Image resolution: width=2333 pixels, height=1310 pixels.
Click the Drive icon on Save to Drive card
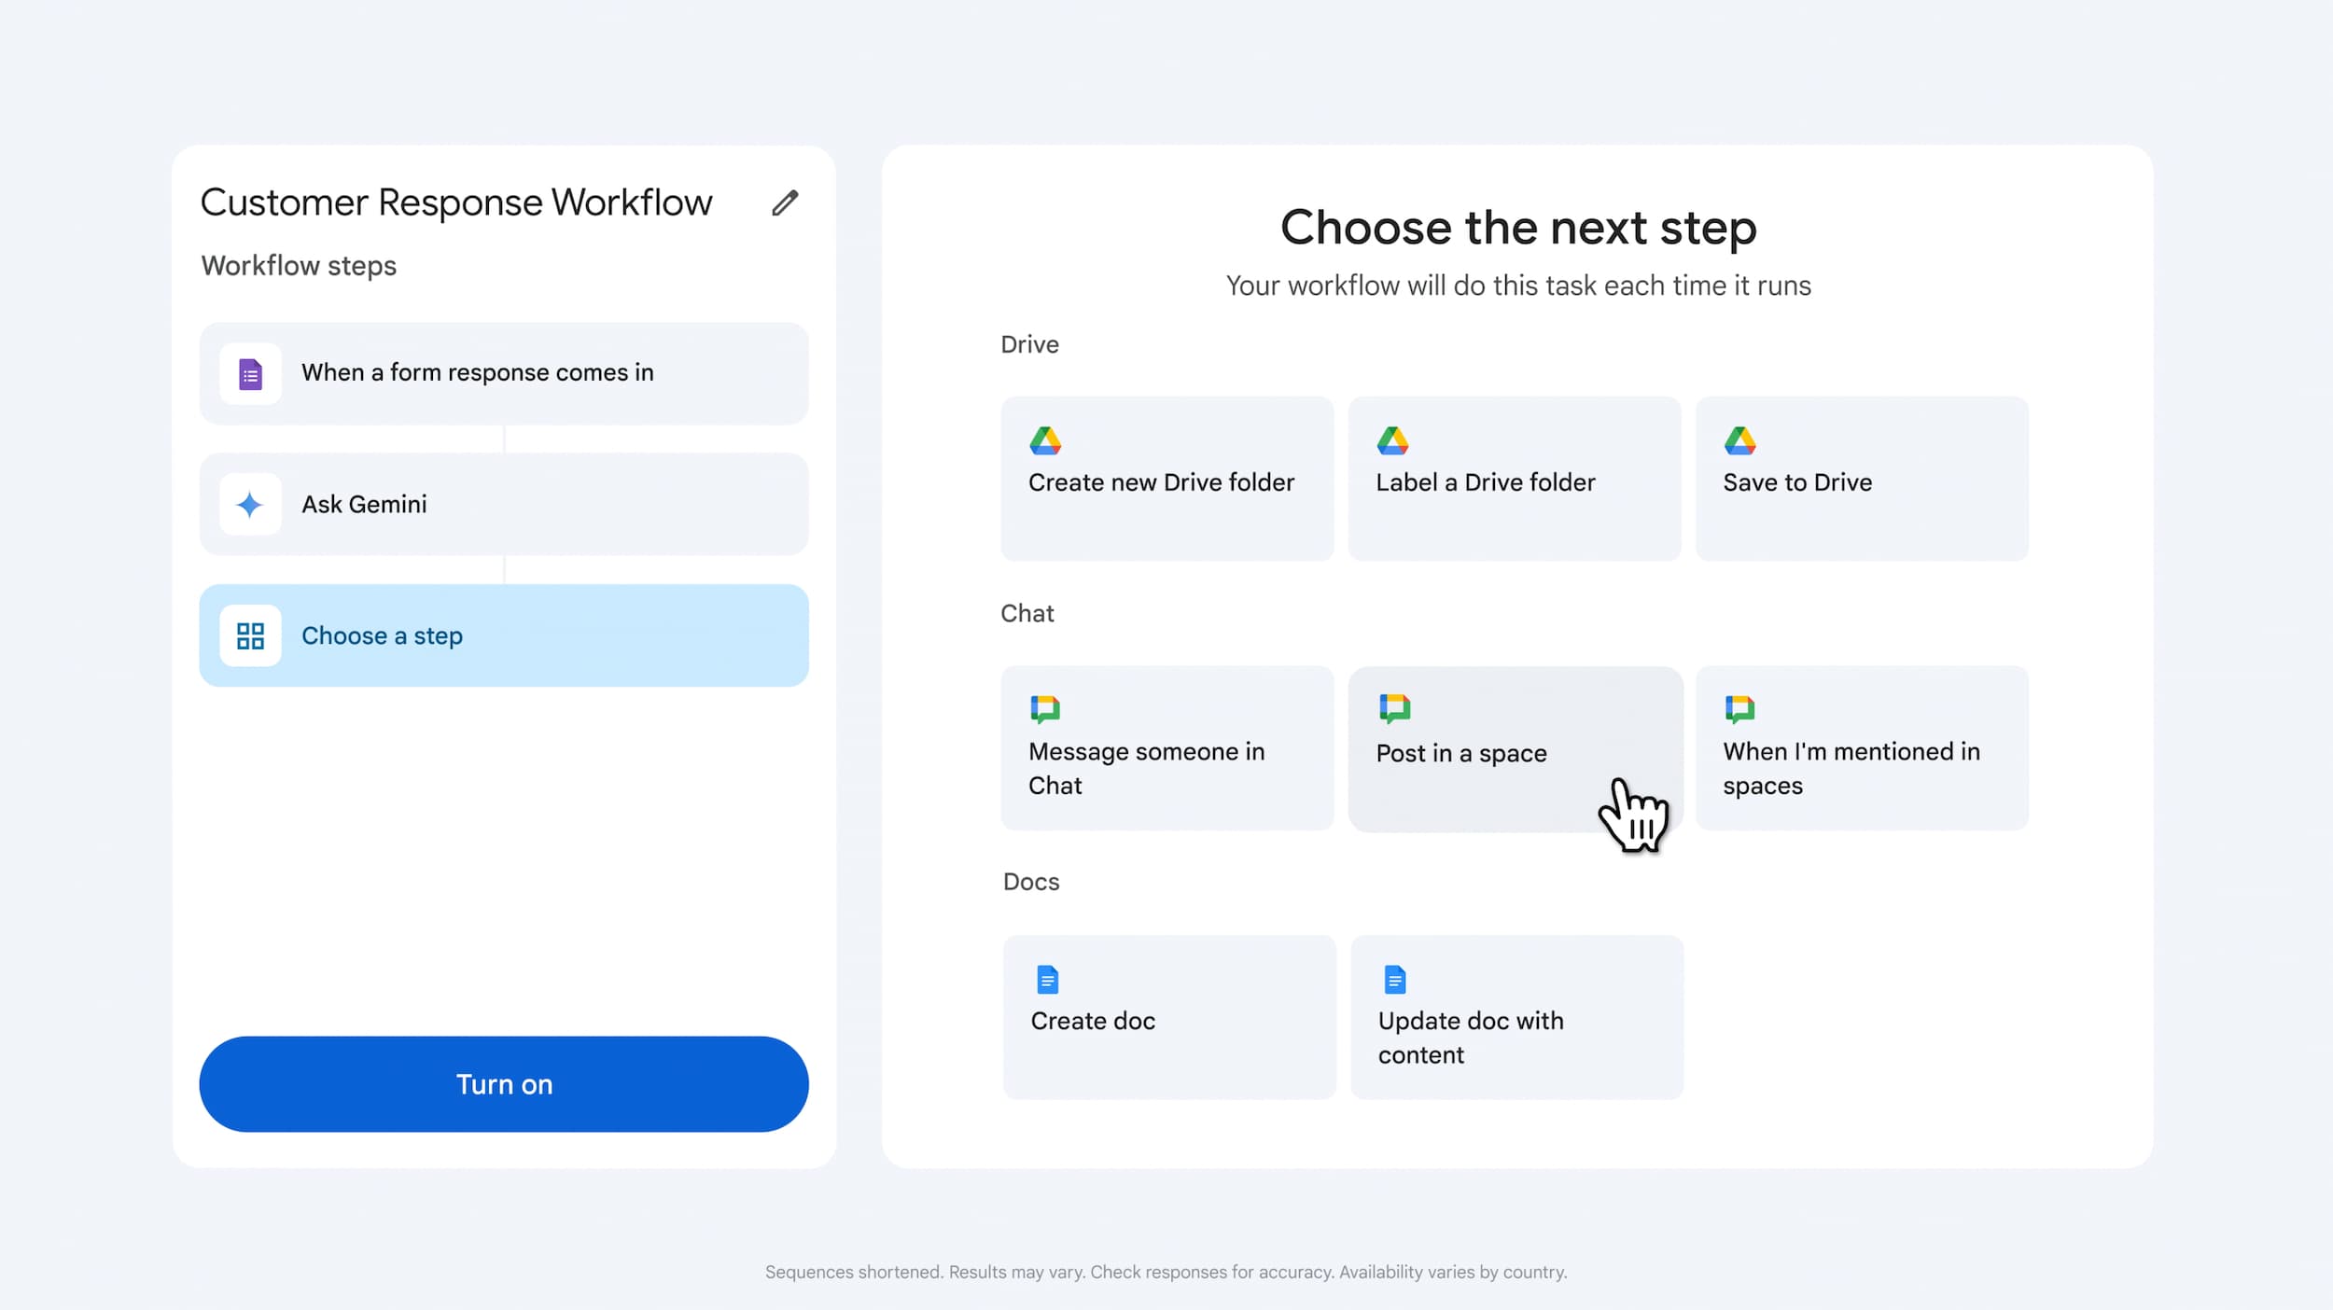pyautogui.click(x=1741, y=442)
